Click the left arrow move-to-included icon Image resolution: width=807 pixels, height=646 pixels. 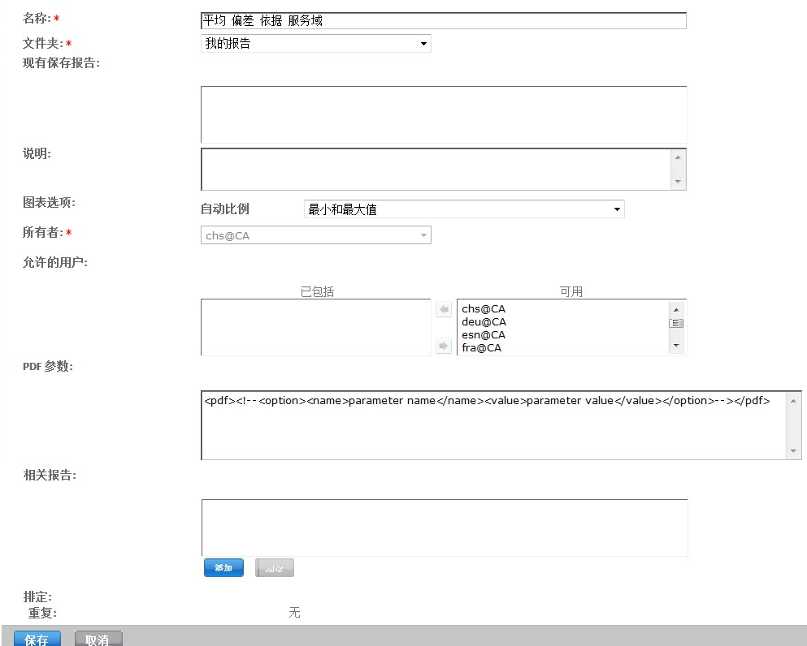pyautogui.click(x=443, y=309)
